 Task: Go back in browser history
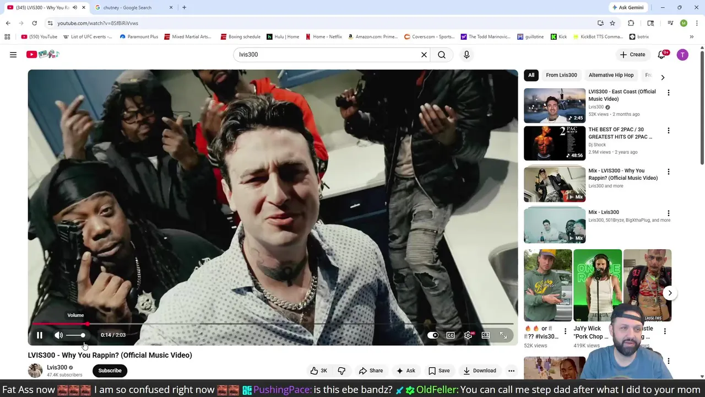[8, 23]
